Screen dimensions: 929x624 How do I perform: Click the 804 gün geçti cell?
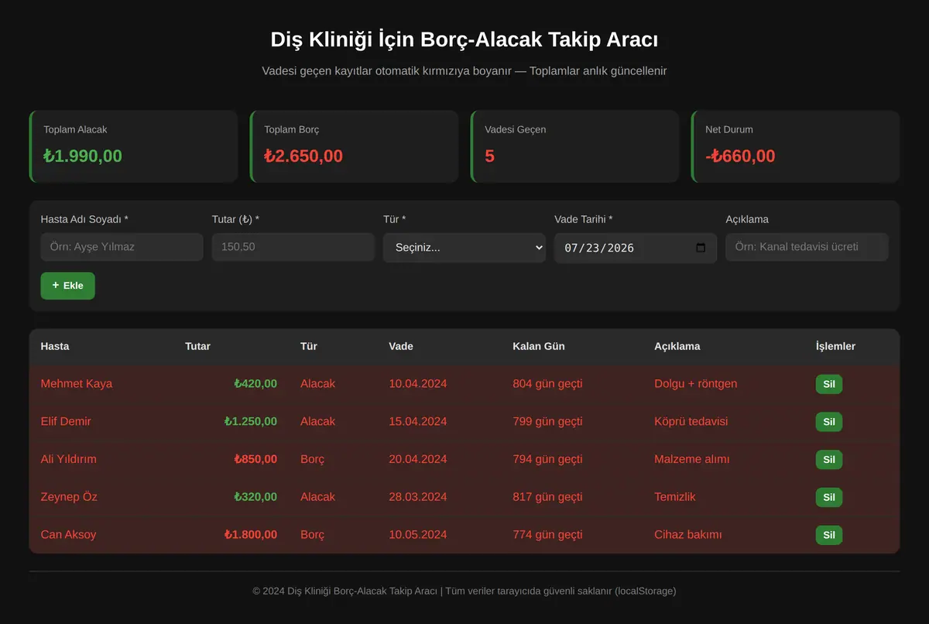(x=547, y=383)
